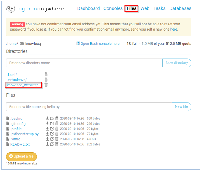201x171 pixels.
Task: Click the README.txt timestamp 2020-03-10 16:36
Action: (x=72, y=144)
